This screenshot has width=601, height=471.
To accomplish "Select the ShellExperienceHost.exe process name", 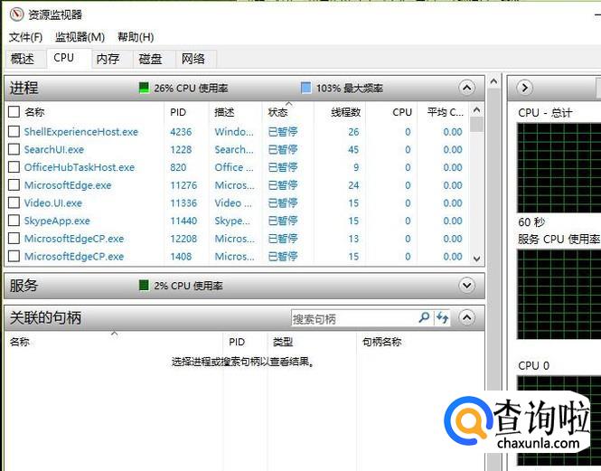I will pos(80,132).
